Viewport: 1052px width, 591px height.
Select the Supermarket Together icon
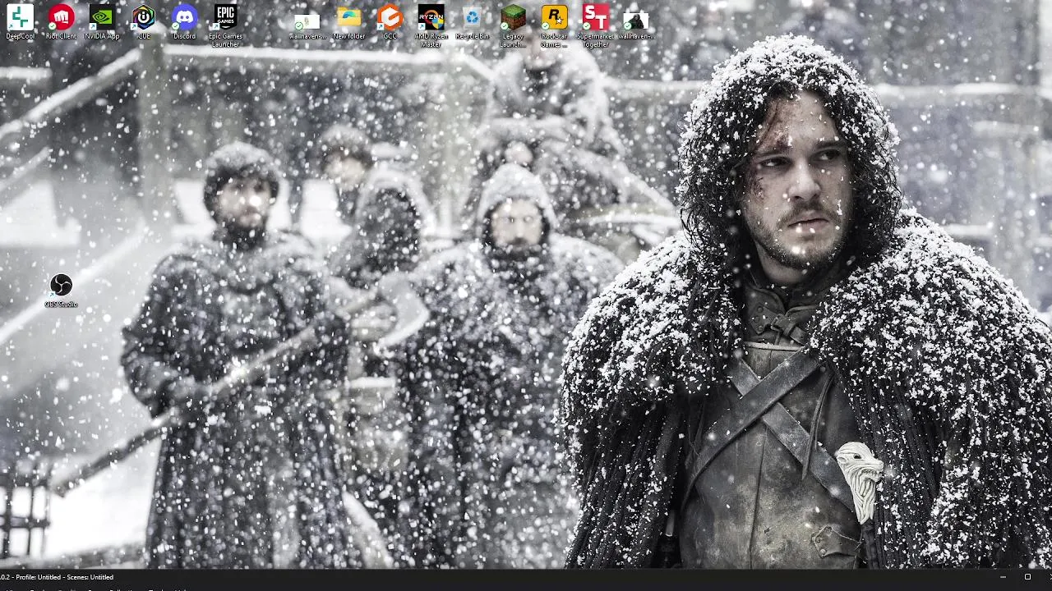pyautogui.click(x=596, y=25)
